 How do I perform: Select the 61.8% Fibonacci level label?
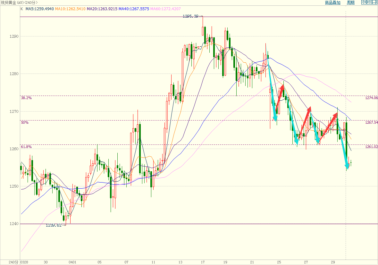(26, 147)
